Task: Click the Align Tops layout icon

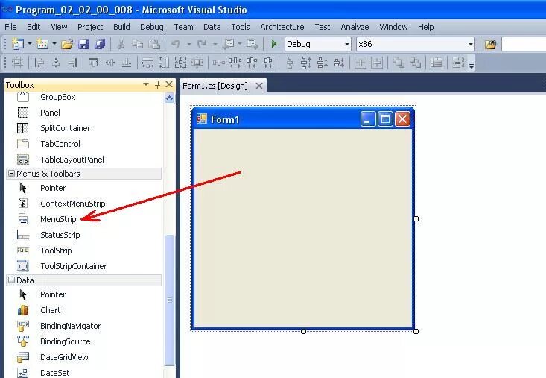Action: 94,63
